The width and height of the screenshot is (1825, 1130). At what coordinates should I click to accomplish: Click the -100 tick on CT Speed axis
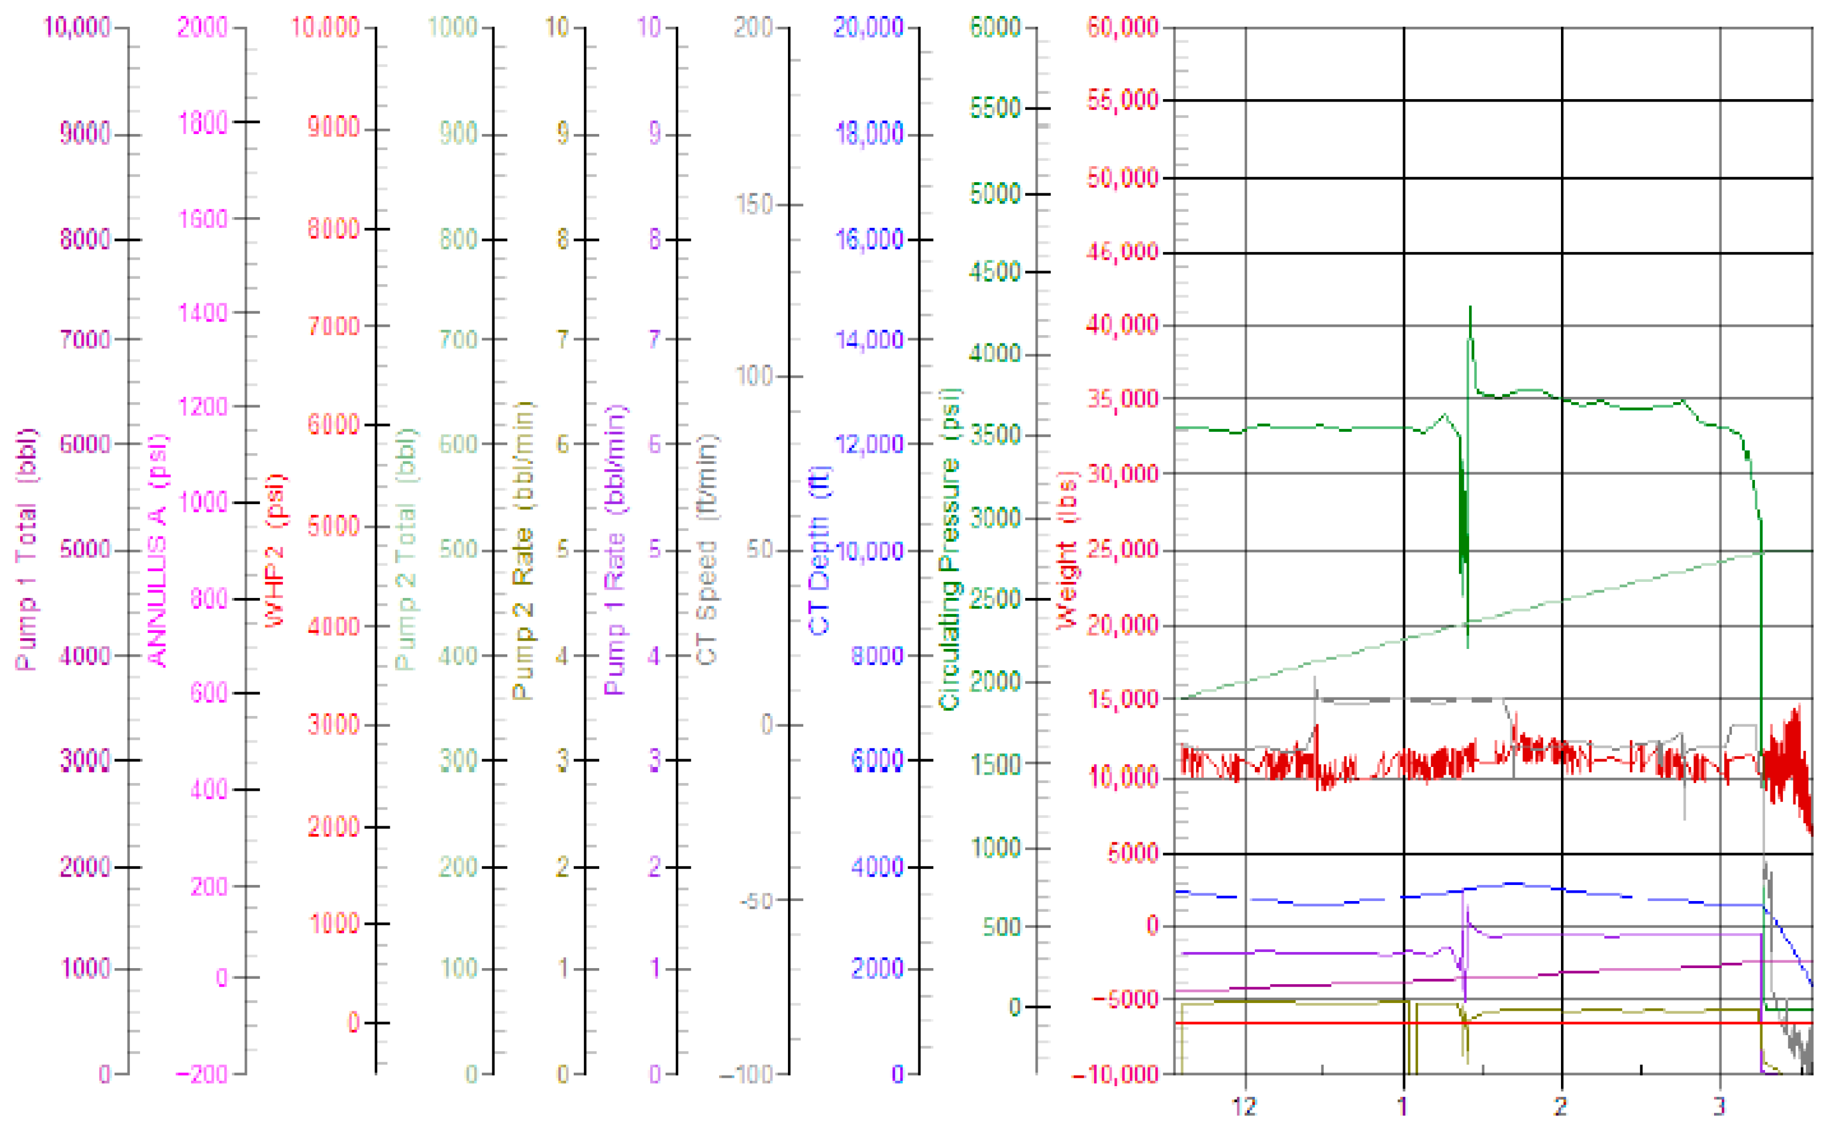pos(745,1075)
